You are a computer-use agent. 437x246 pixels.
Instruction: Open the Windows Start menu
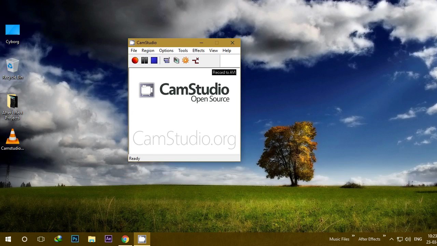click(x=8, y=239)
